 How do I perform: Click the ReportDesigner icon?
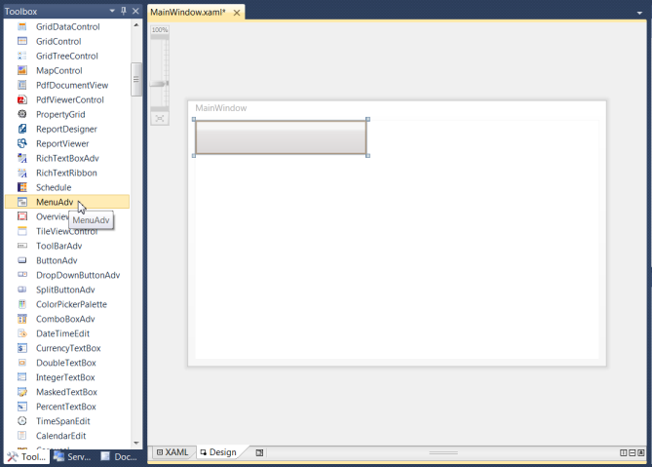(22, 129)
